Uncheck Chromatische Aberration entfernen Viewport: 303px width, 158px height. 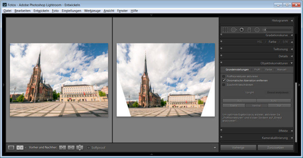click(224, 81)
